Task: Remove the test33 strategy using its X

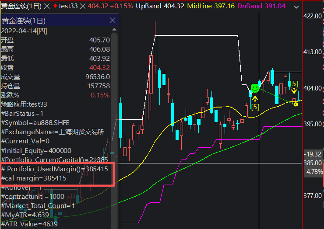Action: pyautogui.click(x=82, y=7)
